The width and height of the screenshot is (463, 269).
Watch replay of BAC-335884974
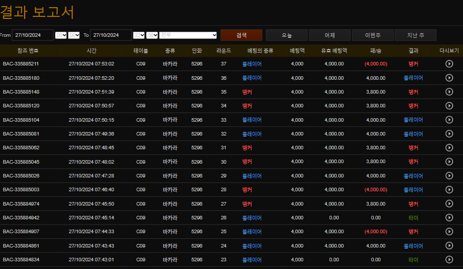point(449,204)
